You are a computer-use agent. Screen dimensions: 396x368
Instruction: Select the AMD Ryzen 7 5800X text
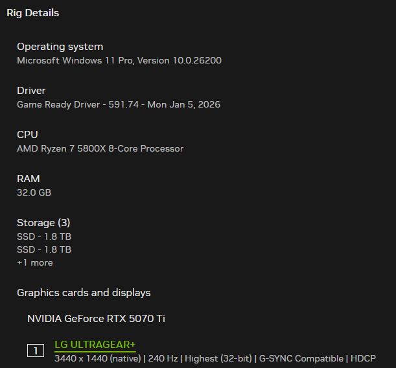[x=100, y=148]
